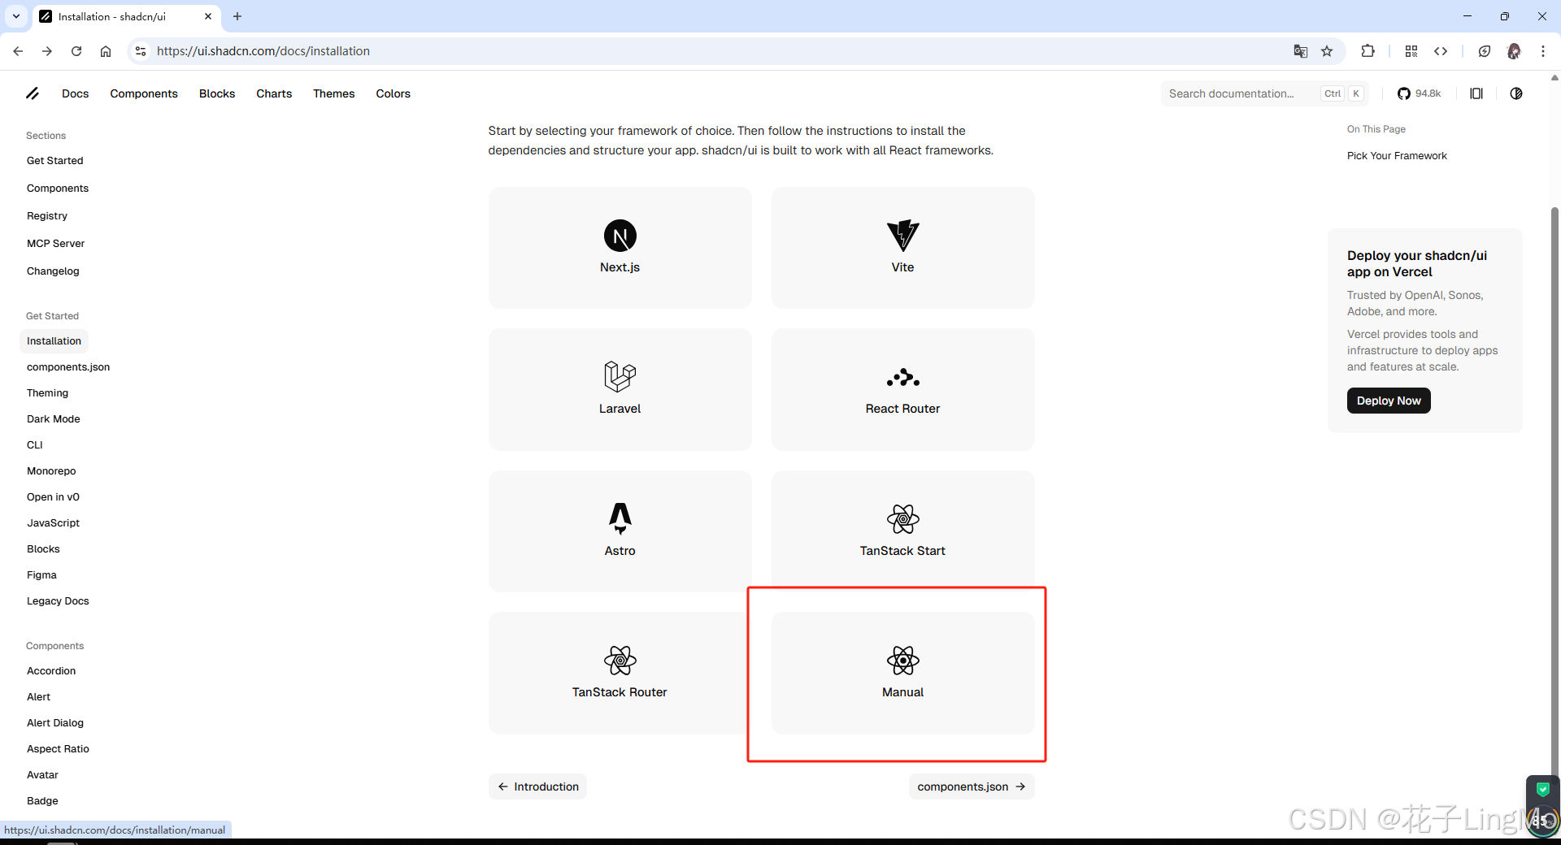Go forward with the browser forward arrow
The image size is (1561, 845).
tap(47, 51)
